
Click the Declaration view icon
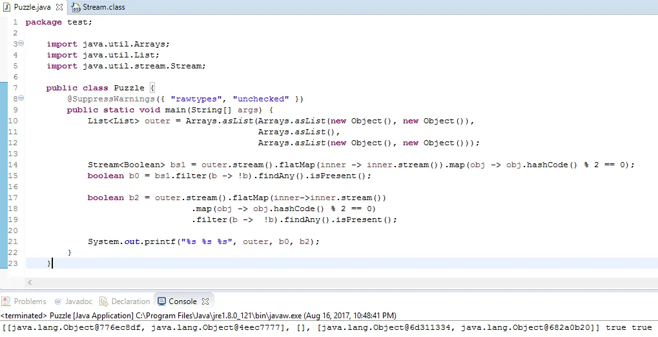pos(104,301)
